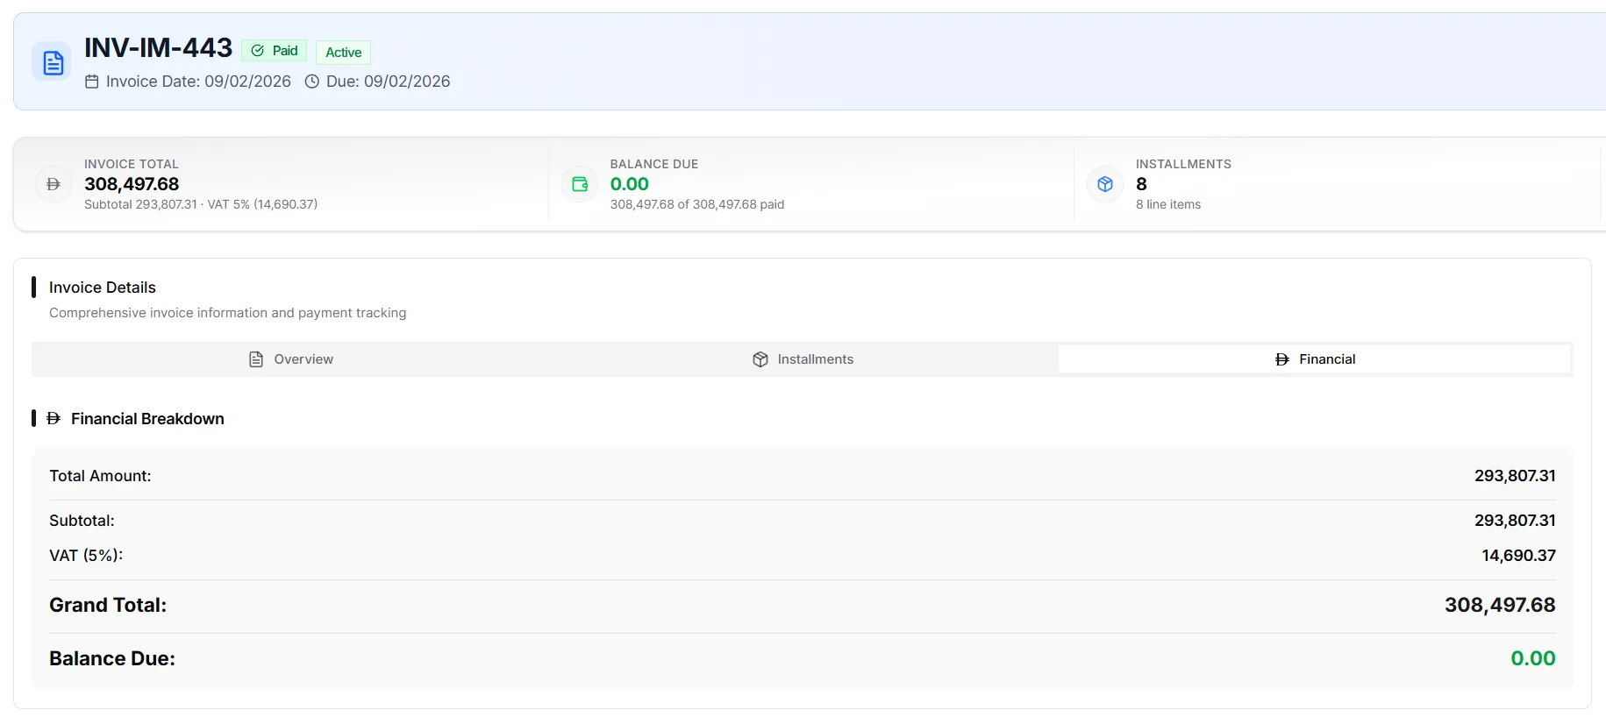
Task: Click the 293,807.31 value in the Subtotal row
Action: [1515, 521]
